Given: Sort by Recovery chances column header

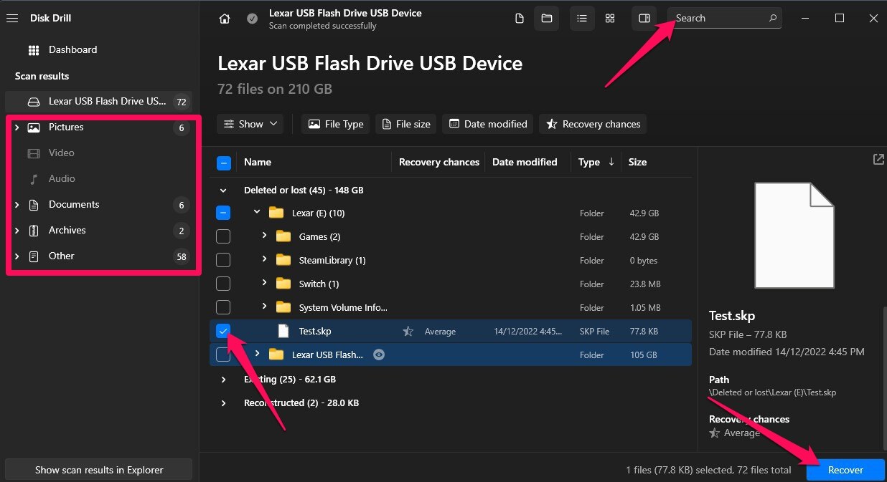Looking at the screenshot, I should coord(438,163).
